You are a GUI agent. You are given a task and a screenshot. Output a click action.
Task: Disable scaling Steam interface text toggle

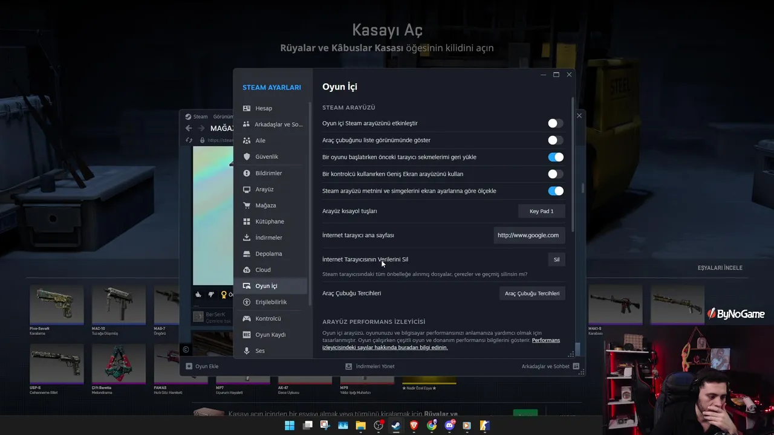555,191
